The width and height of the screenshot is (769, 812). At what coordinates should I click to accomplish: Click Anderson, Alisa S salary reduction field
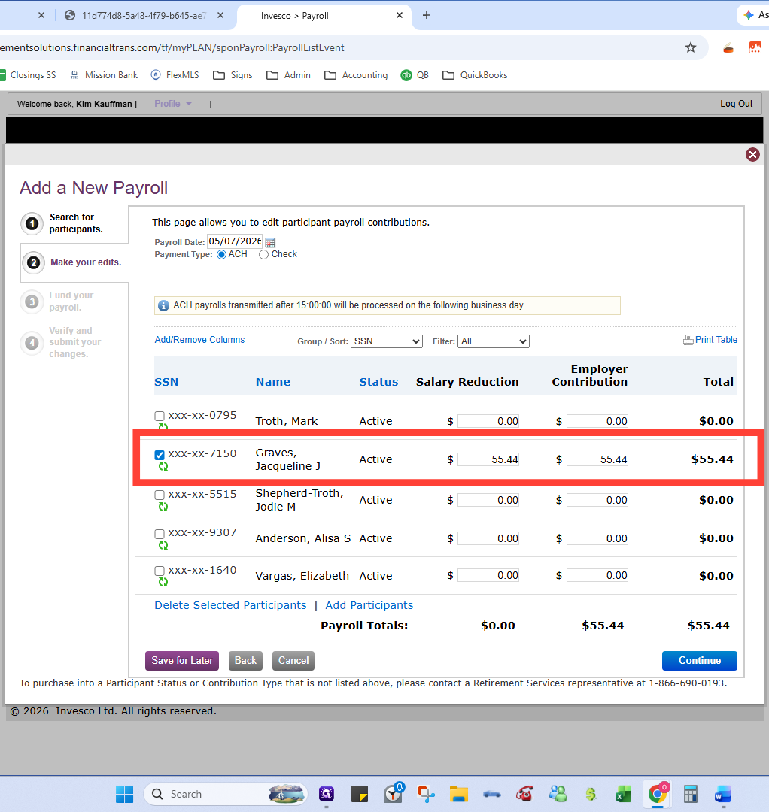[488, 538]
